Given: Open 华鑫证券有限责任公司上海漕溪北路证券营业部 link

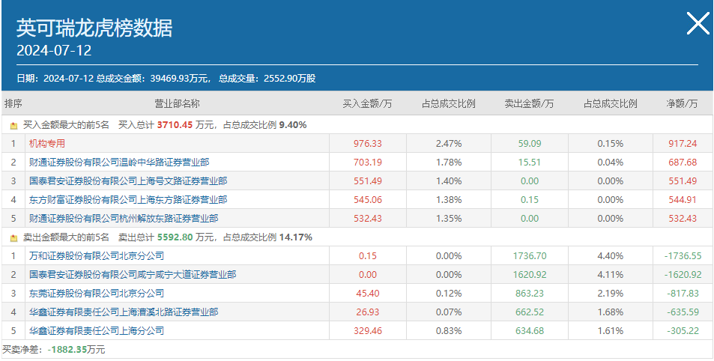Looking at the screenshot, I should 124,312.
